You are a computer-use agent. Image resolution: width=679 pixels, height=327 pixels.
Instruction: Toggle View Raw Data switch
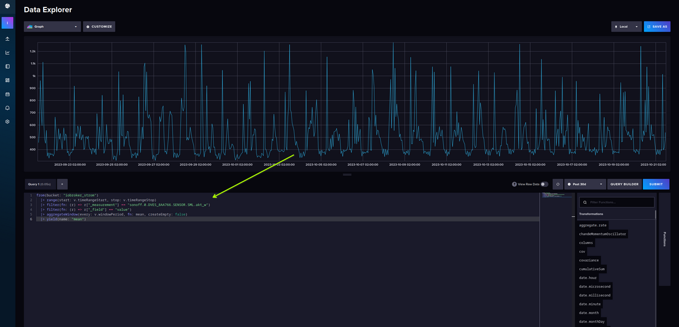[544, 184]
